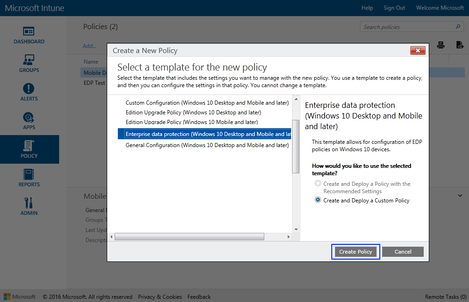Click Sign Out in the header
469x302 pixels.
click(394, 8)
